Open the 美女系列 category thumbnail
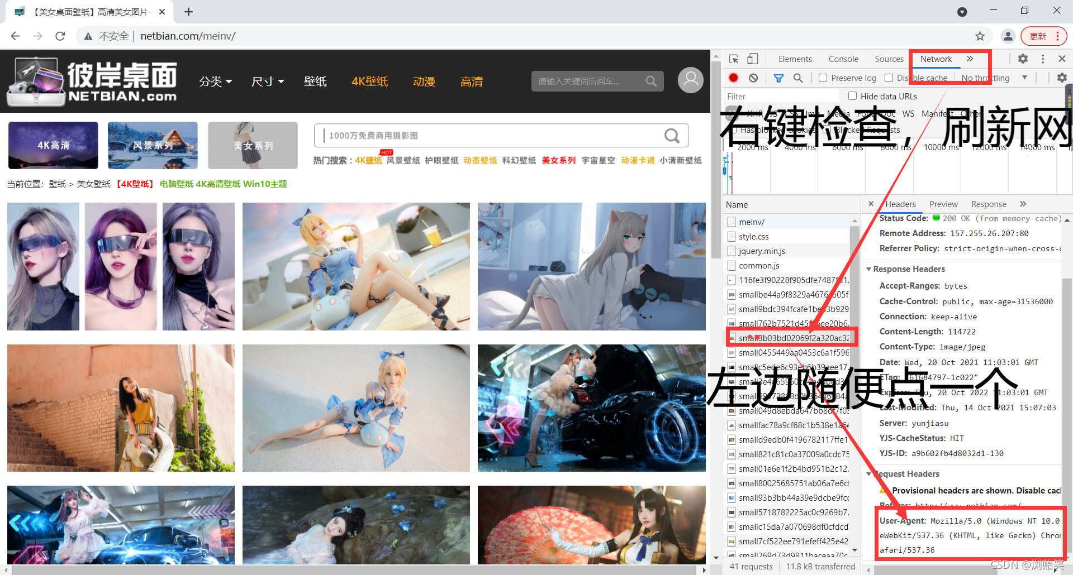The width and height of the screenshot is (1073, 575). [x=253, y=145]
